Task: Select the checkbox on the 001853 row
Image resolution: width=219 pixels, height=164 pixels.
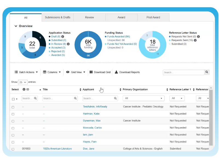Action: click(13, 149)
